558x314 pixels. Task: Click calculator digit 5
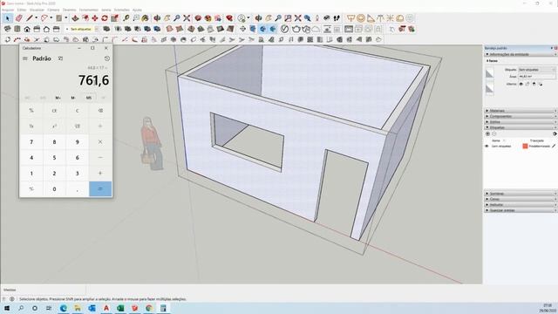pos(54,158)
